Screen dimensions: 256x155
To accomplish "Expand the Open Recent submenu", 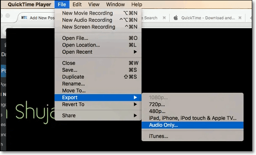I will 98,52.
